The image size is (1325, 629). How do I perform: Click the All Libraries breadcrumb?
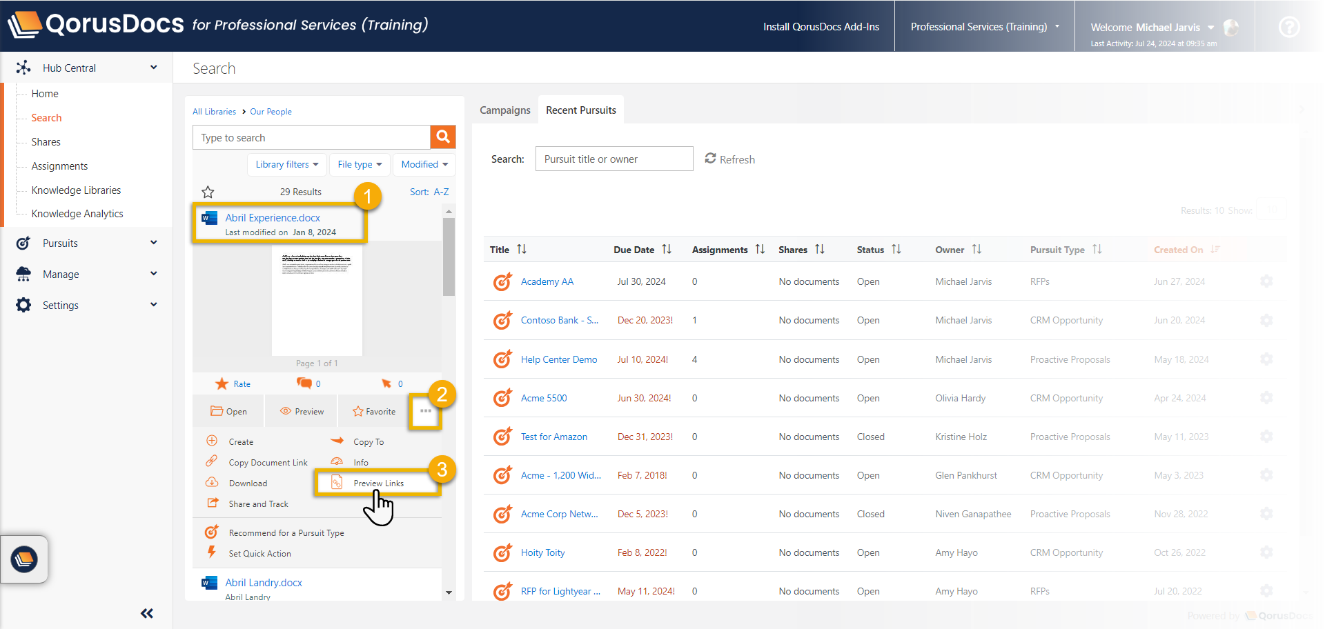tap(214, 111)
